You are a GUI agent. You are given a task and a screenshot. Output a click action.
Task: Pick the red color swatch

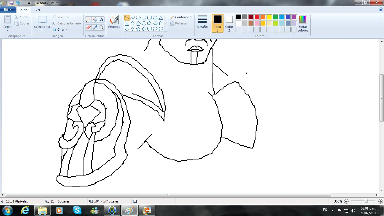tap(257, 17)
